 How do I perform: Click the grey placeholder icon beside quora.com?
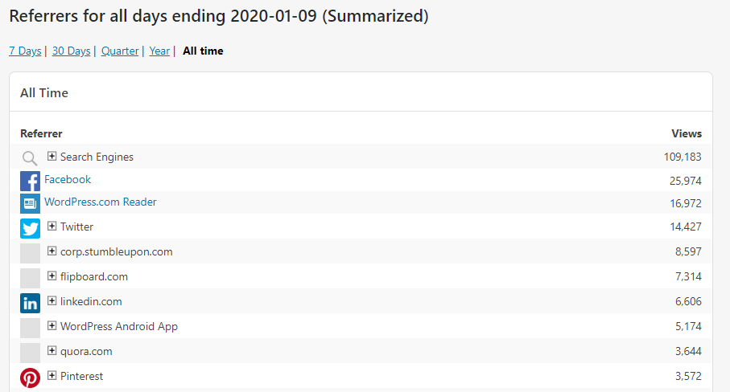[x=31, y=353]
